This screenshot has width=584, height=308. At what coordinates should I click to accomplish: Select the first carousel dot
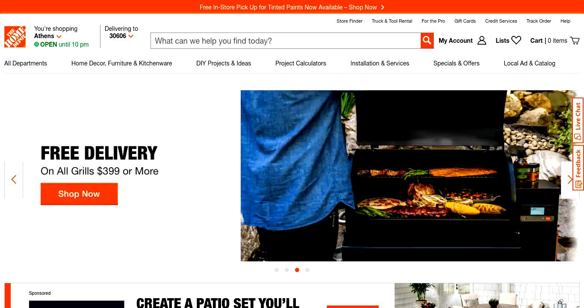click(x=277, y=270)
